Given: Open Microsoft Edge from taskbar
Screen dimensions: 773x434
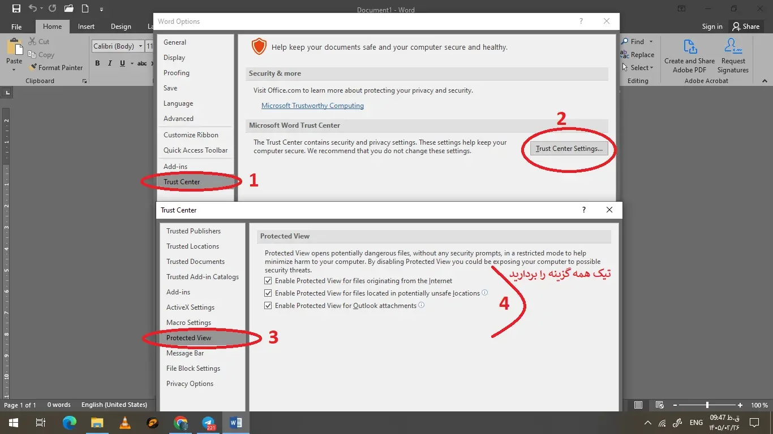Looking at the screenshot, I should (70, 422).
